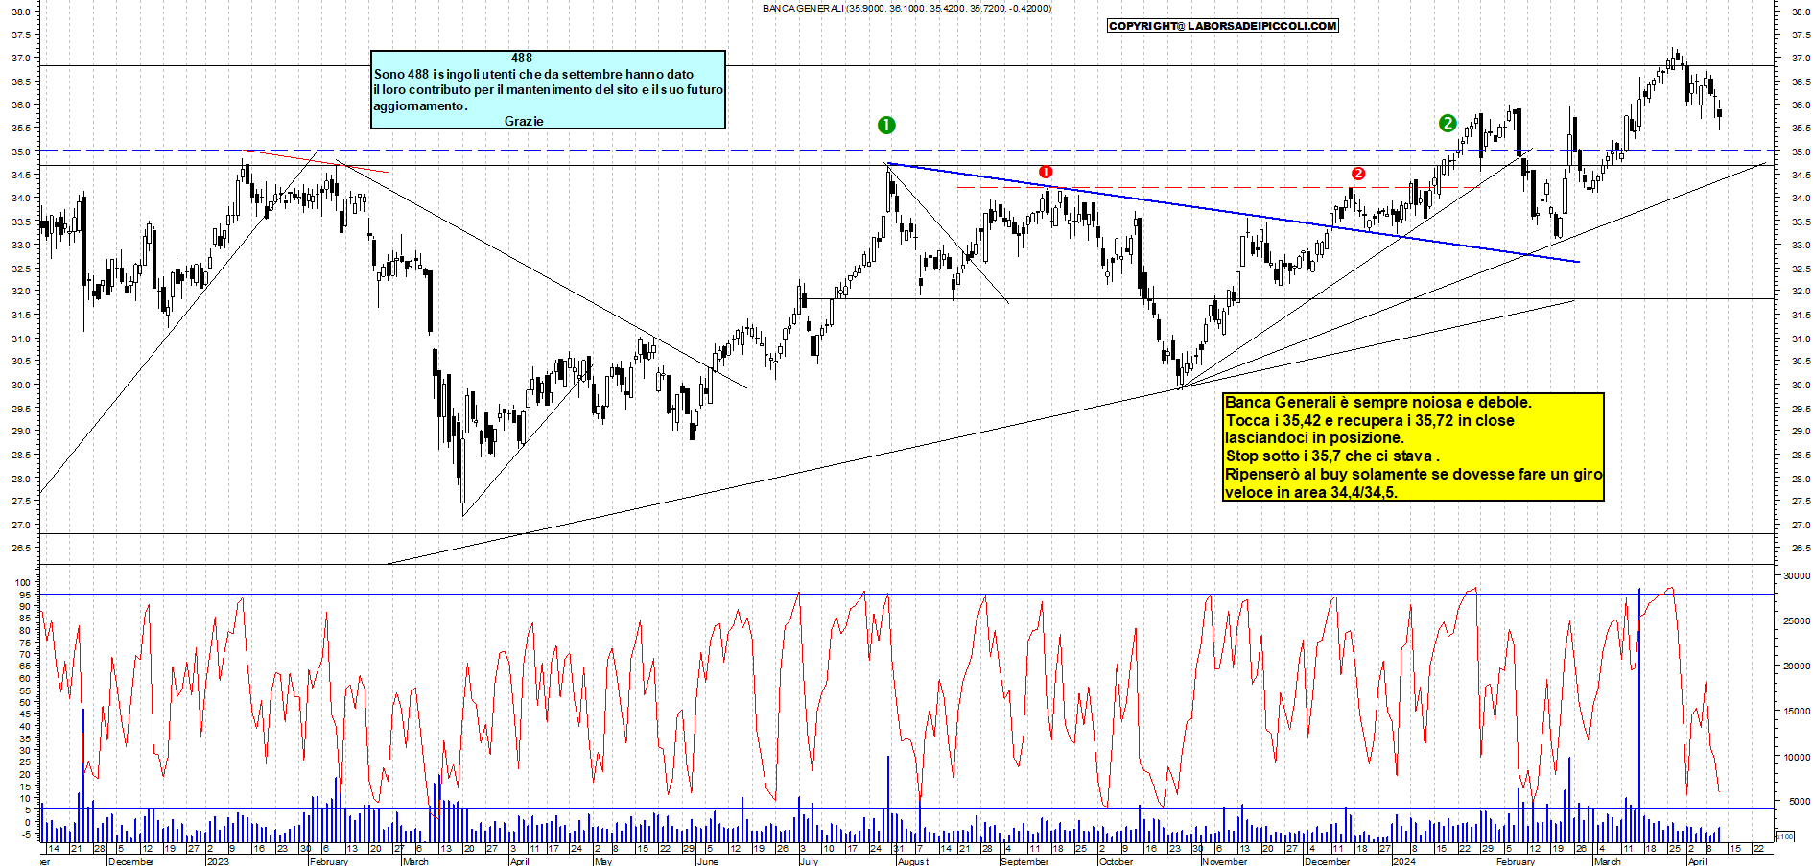
Task: Click the 100 label on the oscillator scale
Action: pos(23,582)
